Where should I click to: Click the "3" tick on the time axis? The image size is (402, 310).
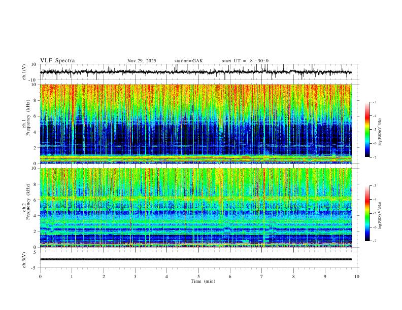[135, 277]
